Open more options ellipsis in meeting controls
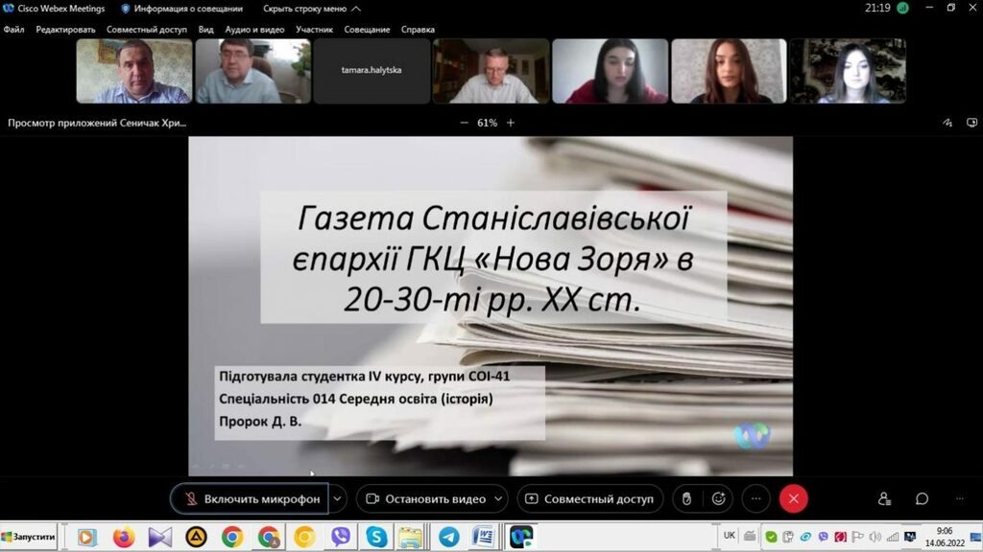This screenshot has width=983, height=552. tap(755, 499)
